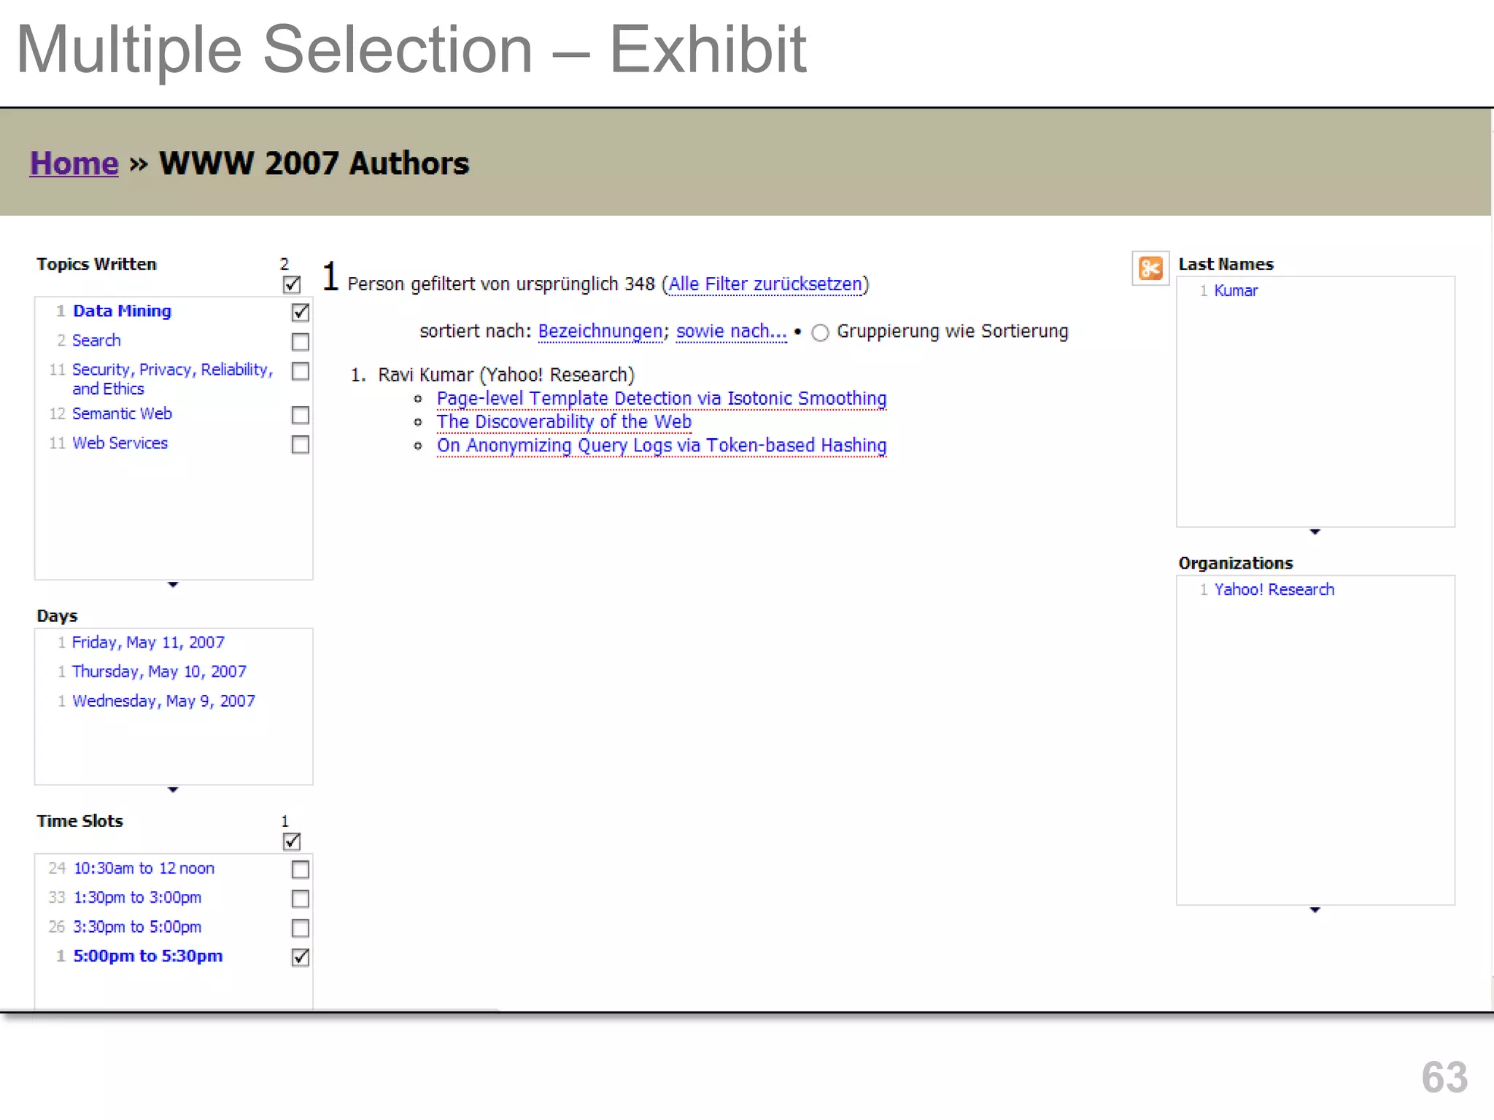Image resolution: width=1494 pixels, height=1120 pixels.
Task: Filter by Friday, May 11, 2007
Action: (x=148, y=642)
